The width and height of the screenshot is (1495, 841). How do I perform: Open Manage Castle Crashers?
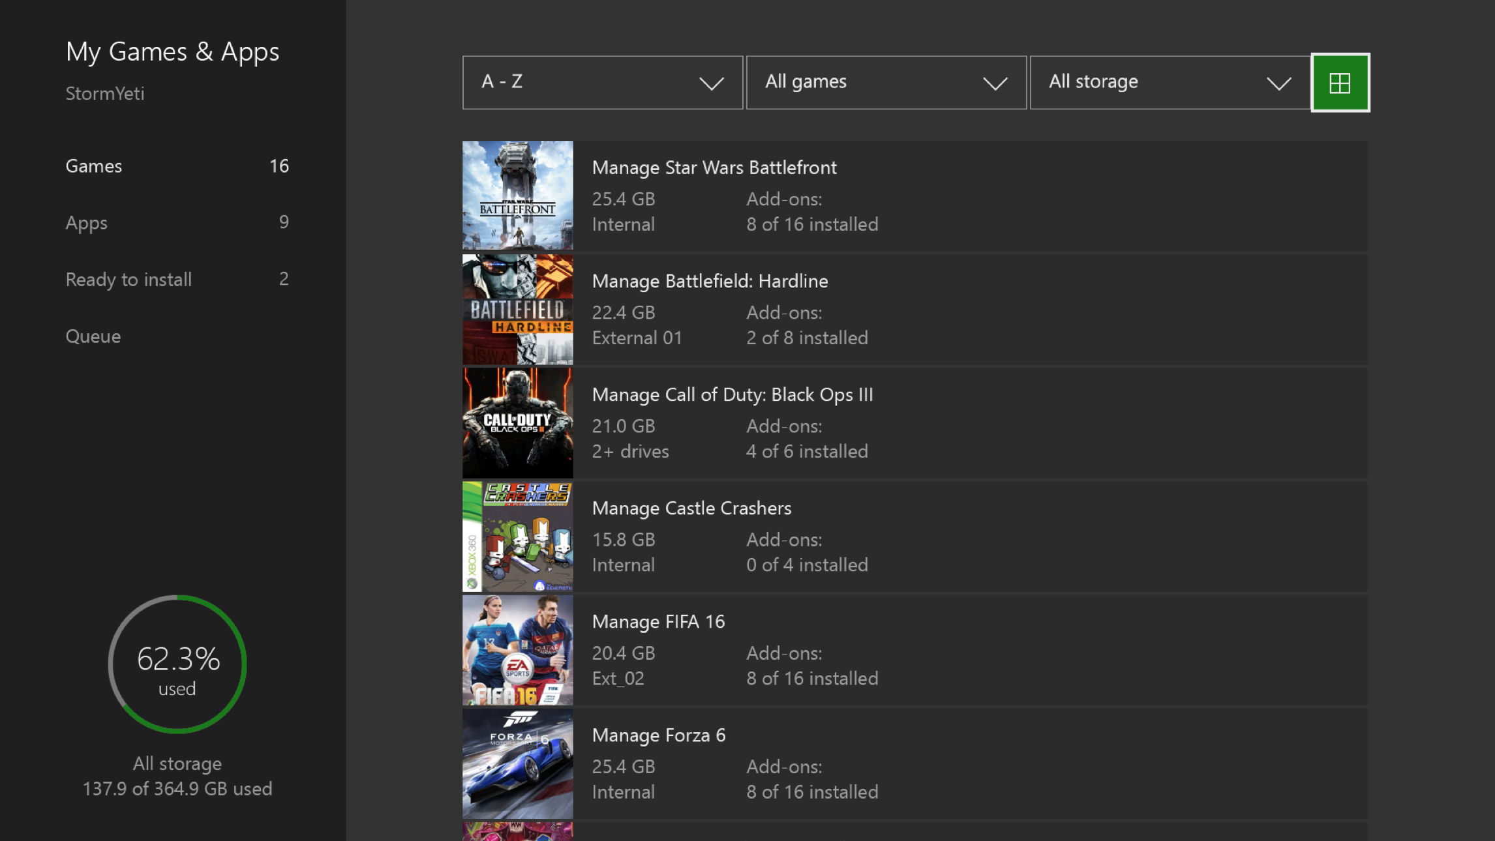pyautogui.click(x=915, y=536)
